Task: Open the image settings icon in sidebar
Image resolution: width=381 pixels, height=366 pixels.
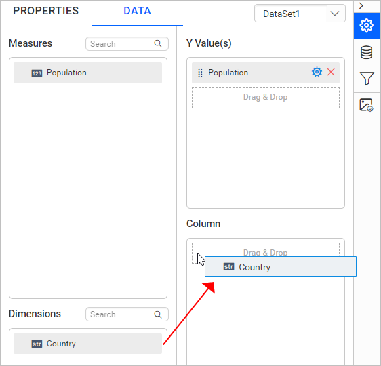Action: coord(366,105)
